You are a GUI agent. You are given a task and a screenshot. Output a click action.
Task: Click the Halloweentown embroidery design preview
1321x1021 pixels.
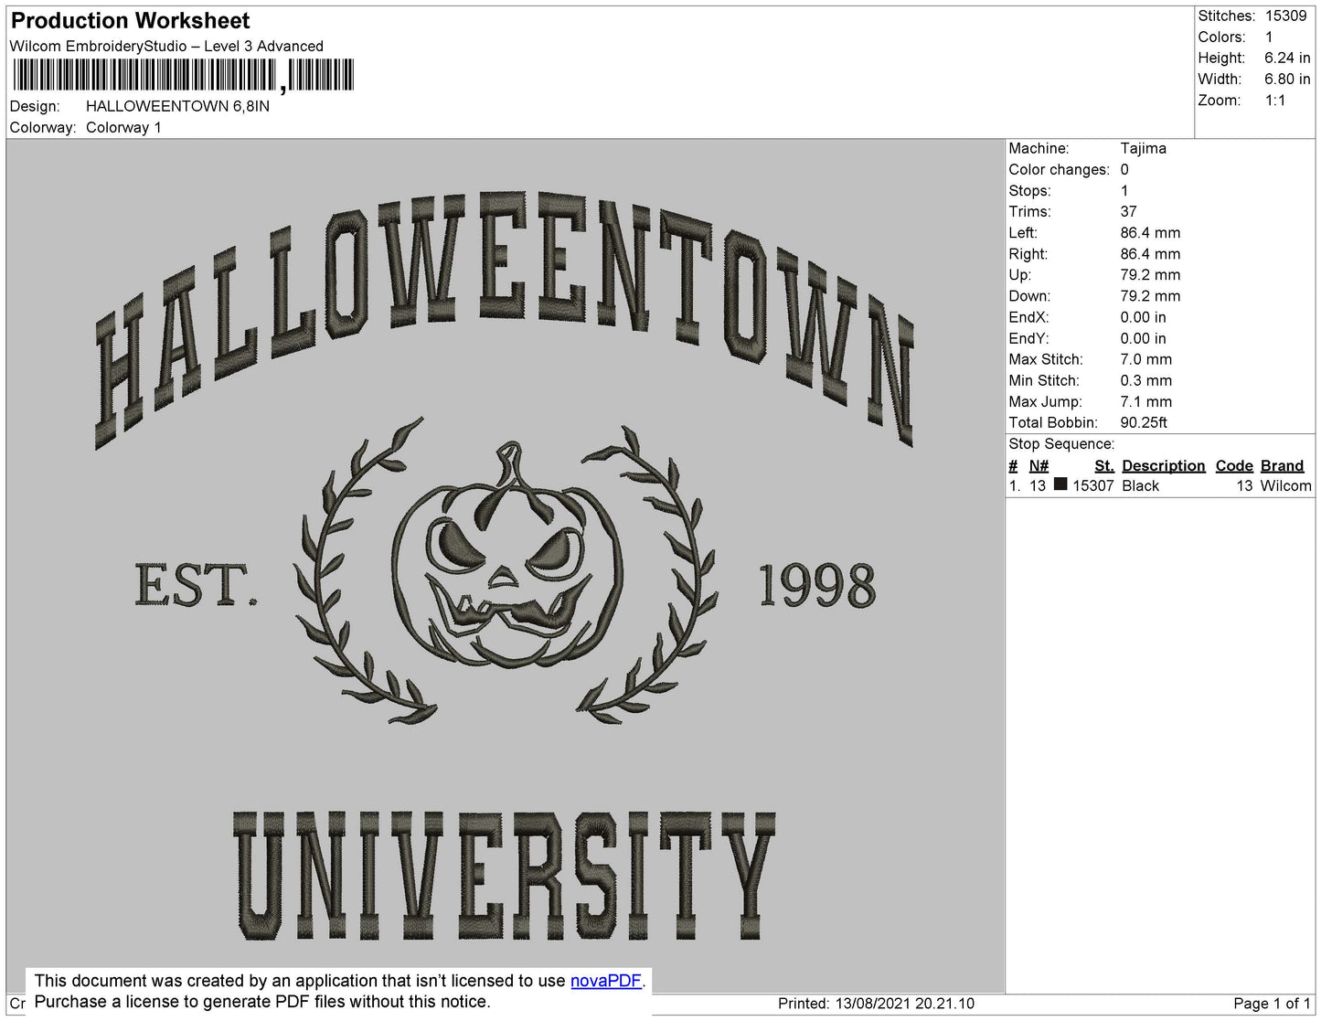[x=505, y=566]
